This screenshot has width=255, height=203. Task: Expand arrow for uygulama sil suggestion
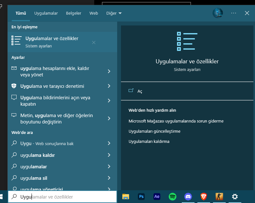click(109, 178)
